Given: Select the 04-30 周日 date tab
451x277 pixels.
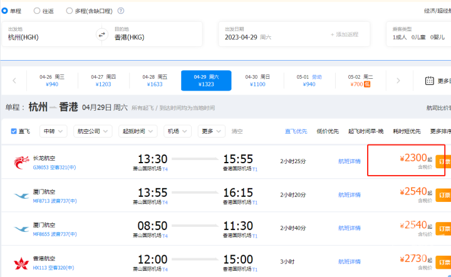Looking at the screenshot, I should point(257,81).
